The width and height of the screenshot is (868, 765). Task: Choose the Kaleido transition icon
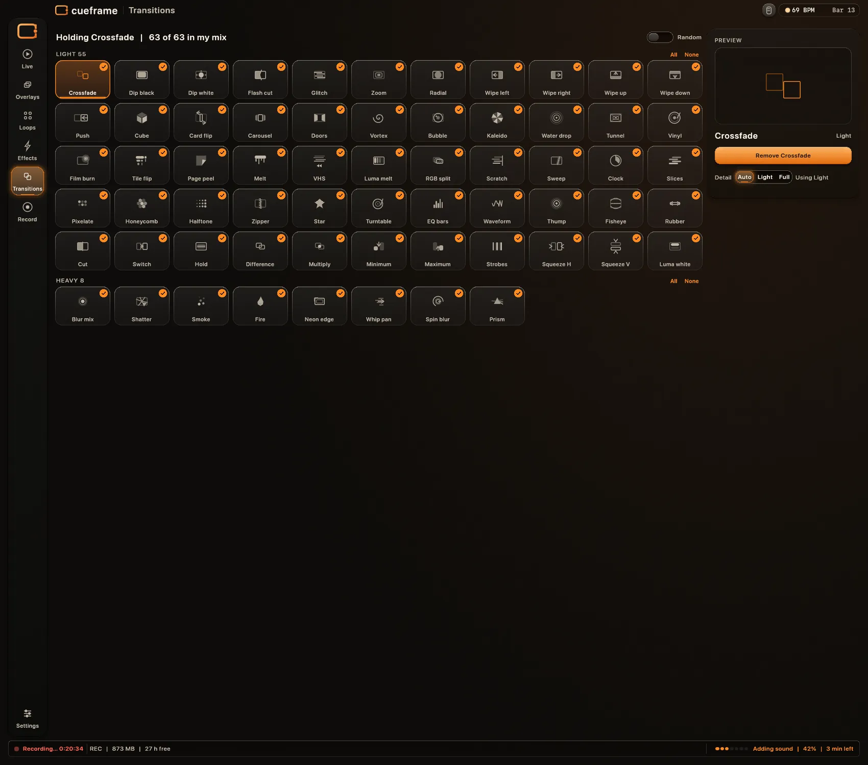(x=497, y=118)
